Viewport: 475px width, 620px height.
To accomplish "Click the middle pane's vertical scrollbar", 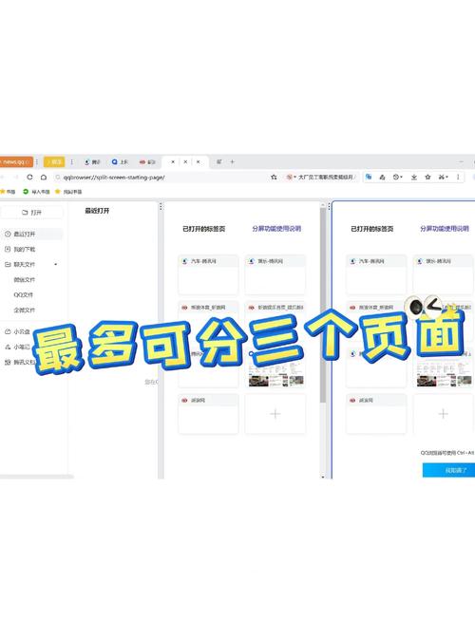I will [x=323, y=305].
